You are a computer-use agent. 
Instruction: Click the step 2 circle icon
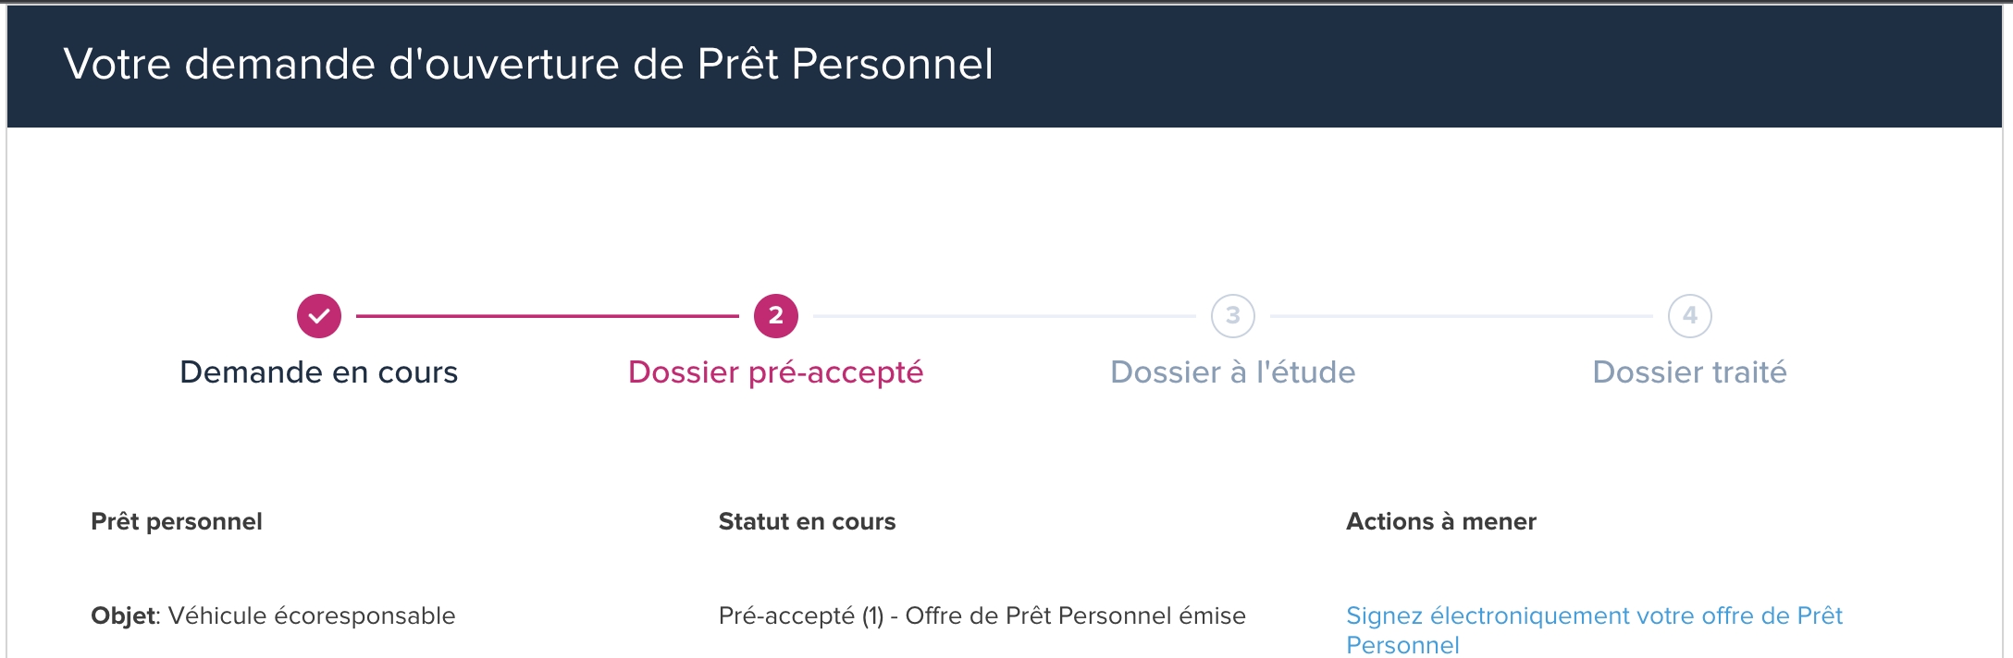point(776,316)
